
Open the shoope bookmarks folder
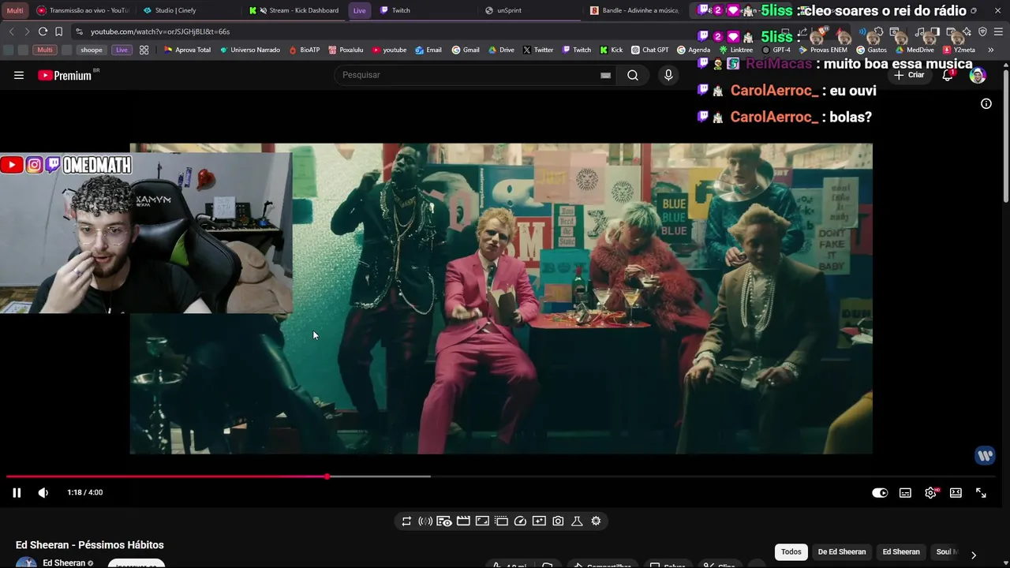pyautogui.click(x=92, y=50)
